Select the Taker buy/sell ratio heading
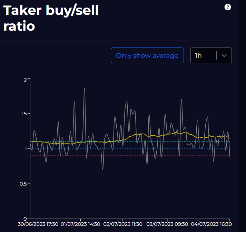Viewport: 246px width, 232px height. [x=51, y=18]
